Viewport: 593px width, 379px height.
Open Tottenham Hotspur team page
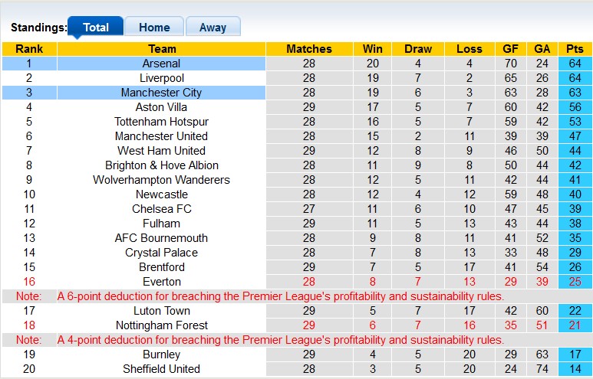pos(162,122)
